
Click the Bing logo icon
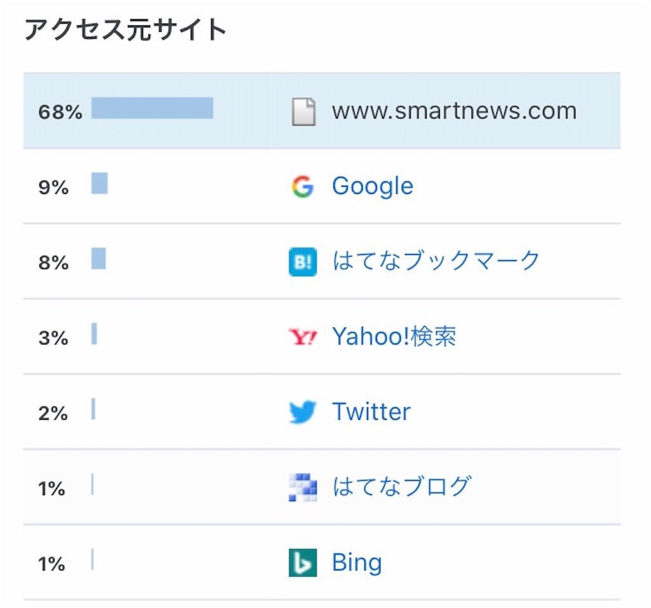click(x=303, y=563)
